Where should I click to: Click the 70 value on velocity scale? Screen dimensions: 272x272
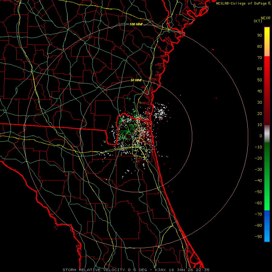click(260, 58)
